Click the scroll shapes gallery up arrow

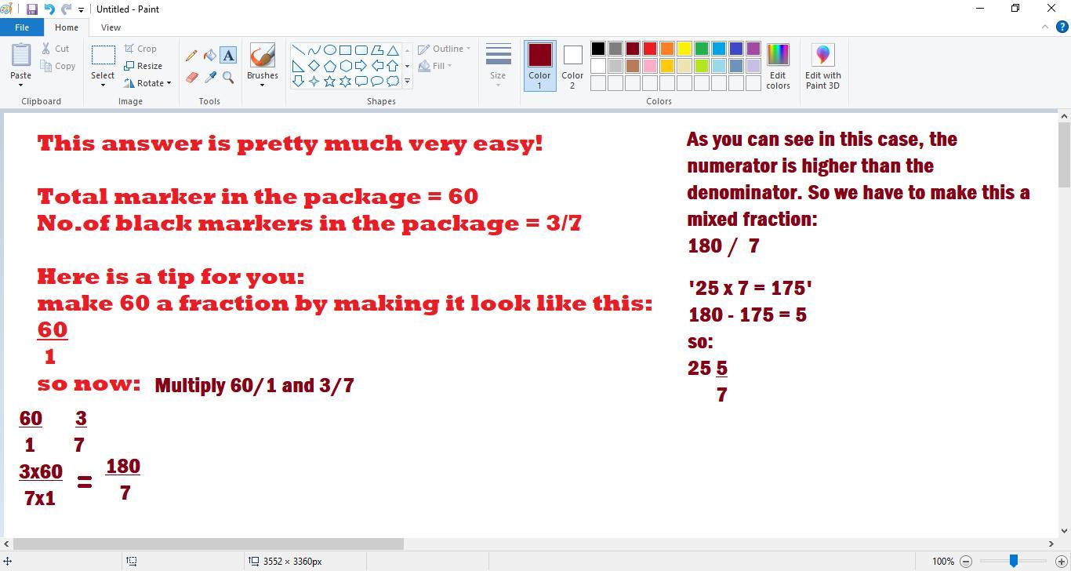[407, 50]
